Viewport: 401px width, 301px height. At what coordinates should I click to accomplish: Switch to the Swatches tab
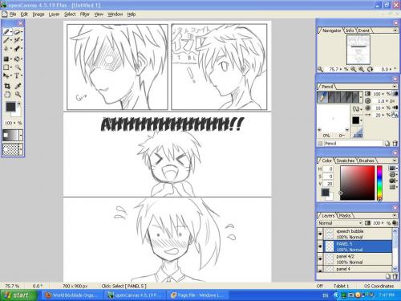(346, 161)
